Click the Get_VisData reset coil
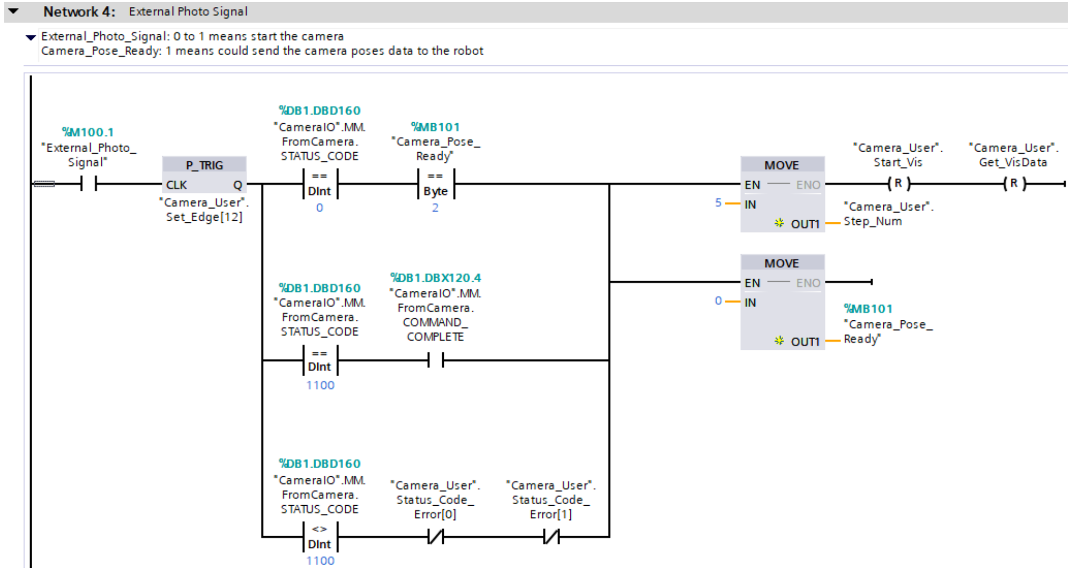The width and height of the screenshot is (1072, 570). tap(1014, 184)
